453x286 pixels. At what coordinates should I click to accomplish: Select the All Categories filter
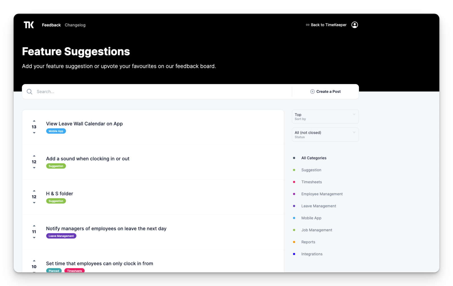click(314, 158)
